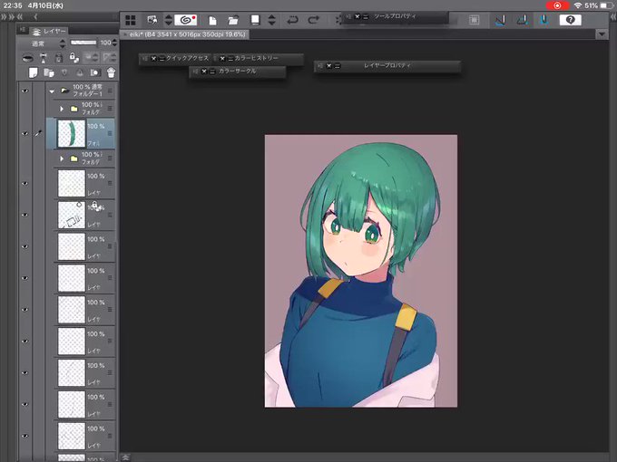The width and height of the screenshot is (617, 462).
Task: Open CLIP STUDIO via the spiral icon
Action: 186,20
